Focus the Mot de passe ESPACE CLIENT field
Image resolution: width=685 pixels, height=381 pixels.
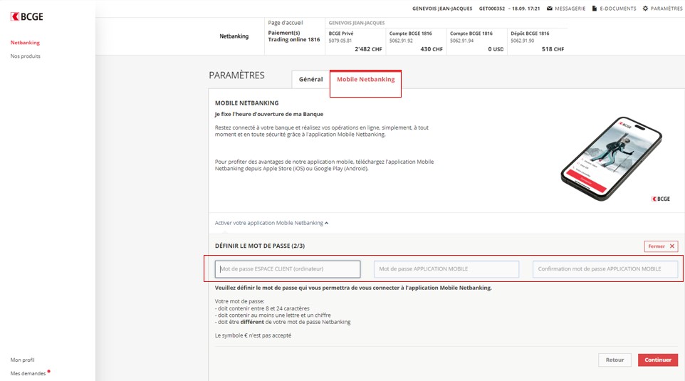pos(288,269)
